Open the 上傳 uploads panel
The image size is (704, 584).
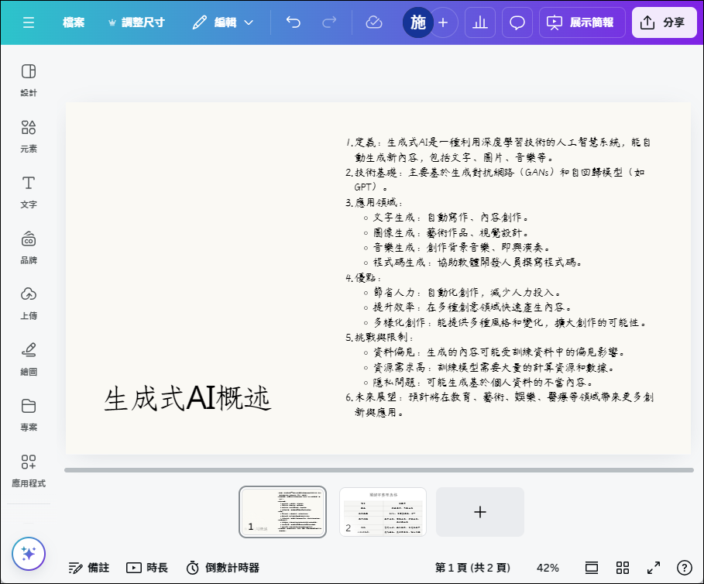point(29,303)
